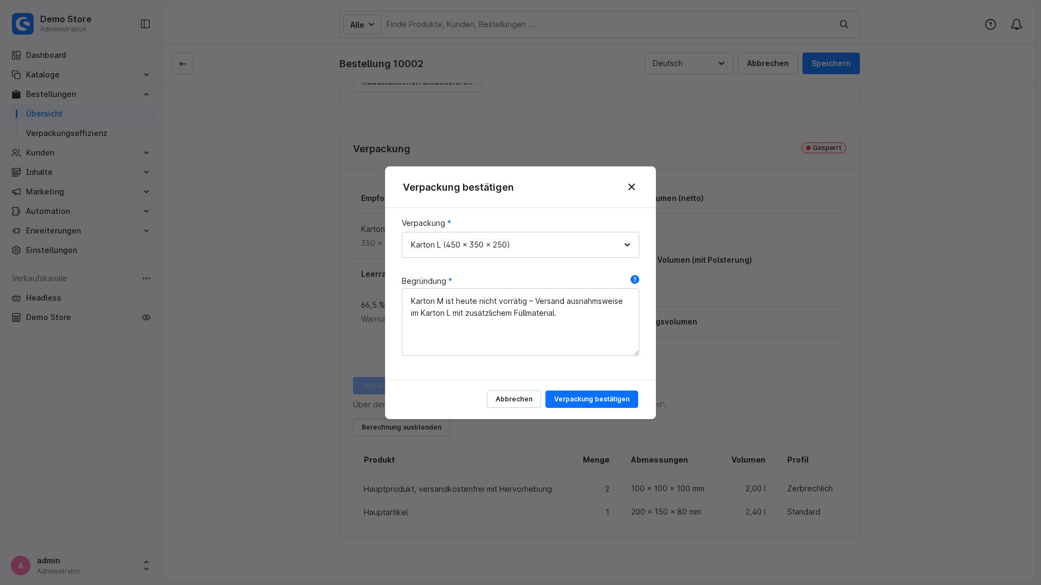Image resolution: width=1041 pixels, height=585 pixels.
Task: Expand the Inhalte menu
Action: [x=81, y=172]
